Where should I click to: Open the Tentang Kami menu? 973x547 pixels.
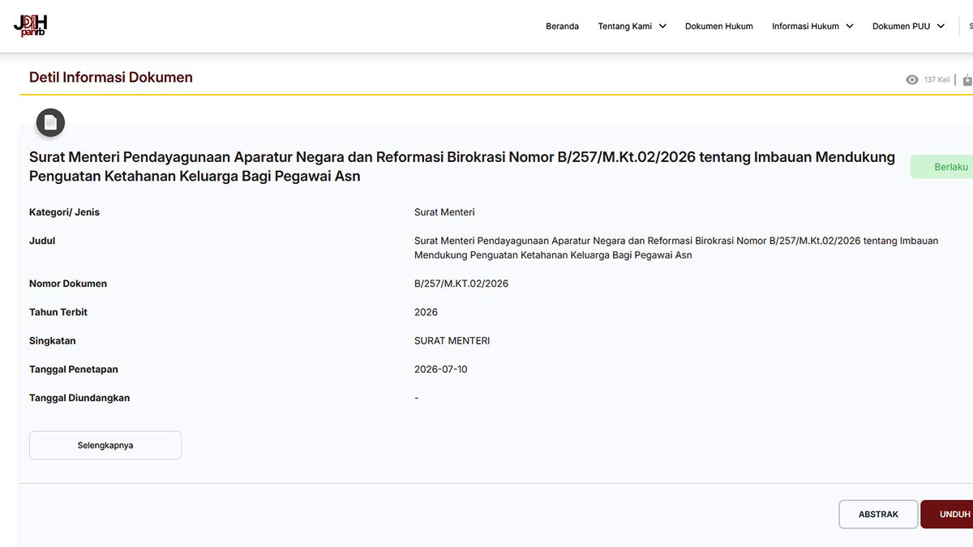click(x=625, y=26)
